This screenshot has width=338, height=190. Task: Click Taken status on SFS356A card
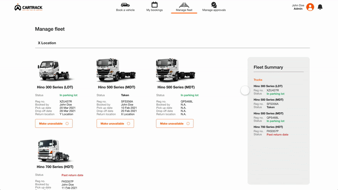(x=125, y=95)
